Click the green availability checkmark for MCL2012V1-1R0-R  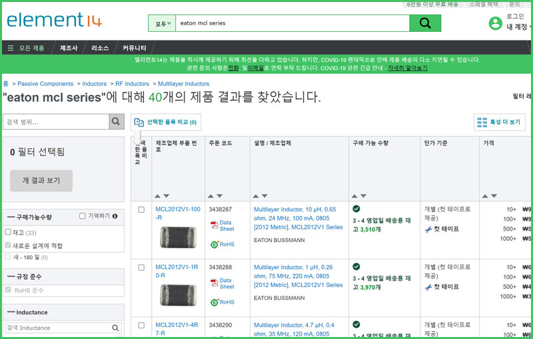pos(356,267)
